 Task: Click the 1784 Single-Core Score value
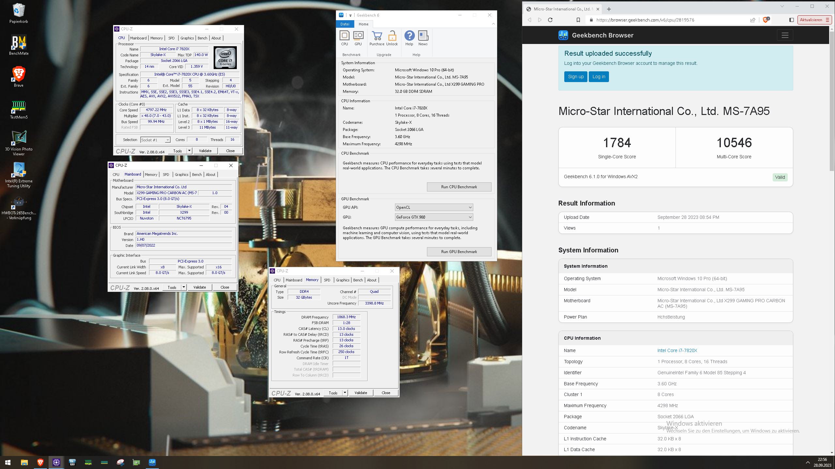(x=617, y=143)
